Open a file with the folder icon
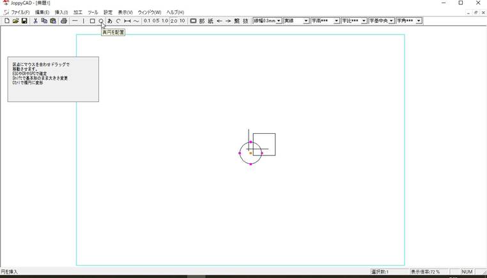Screen dimensions: 487x278 (x=15, y=21)
